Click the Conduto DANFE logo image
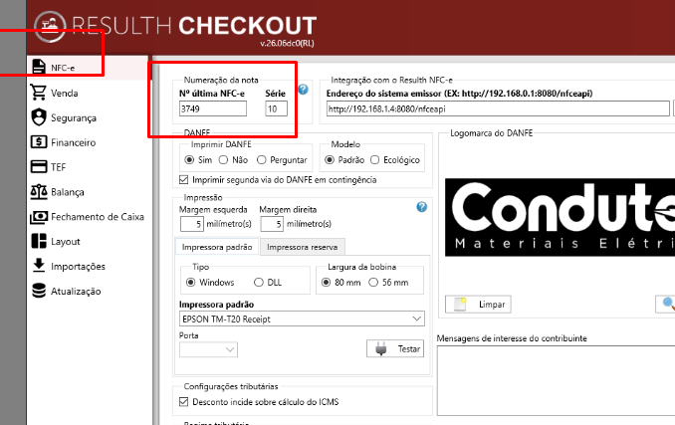 [561, 217]
